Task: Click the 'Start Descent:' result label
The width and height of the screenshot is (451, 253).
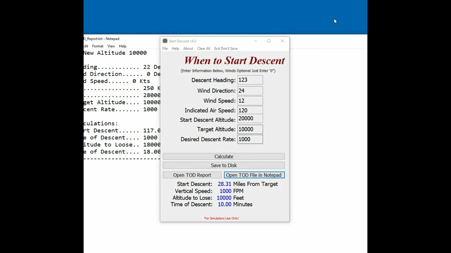Action: click(194, 184)
